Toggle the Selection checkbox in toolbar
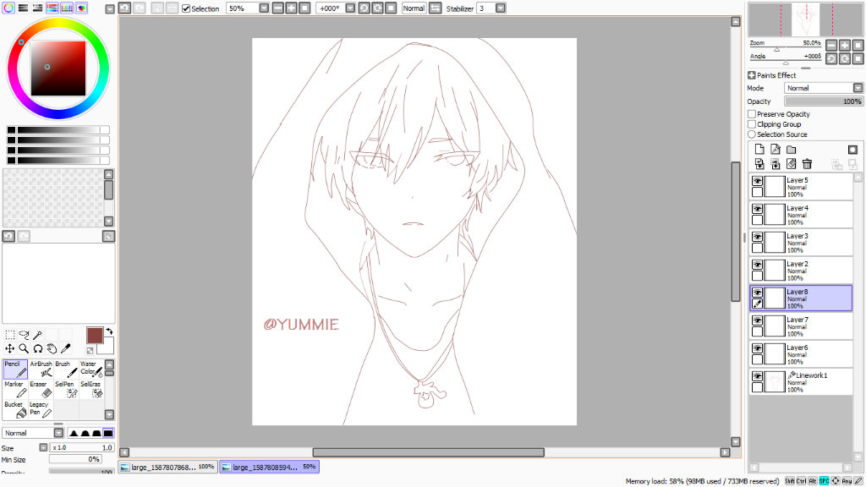The image size is (866, 487). point(186,8)
